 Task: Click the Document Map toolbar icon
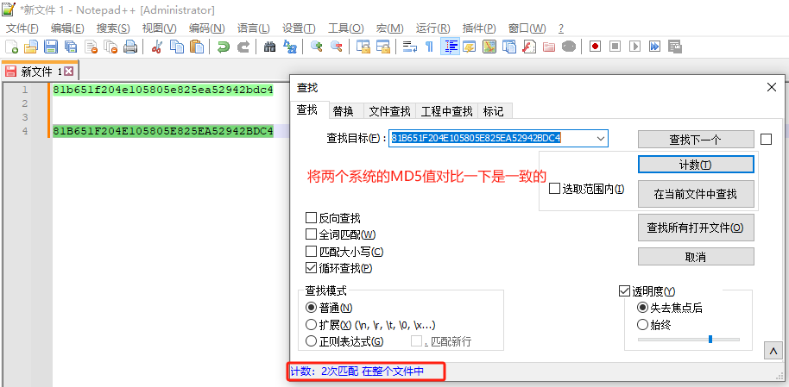tap(489, 47)
